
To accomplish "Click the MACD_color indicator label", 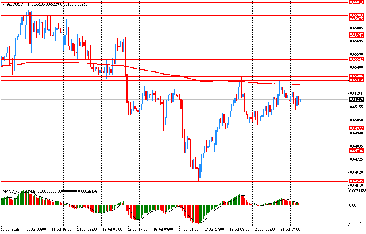I will pyautogui.click(x=14, y=192).
